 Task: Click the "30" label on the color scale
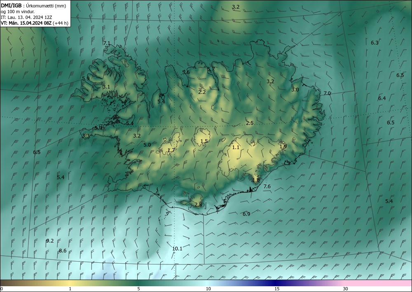click(346, 289)
